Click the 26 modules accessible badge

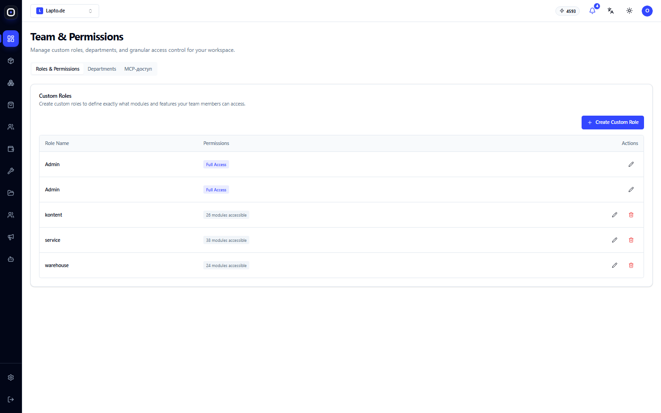[226, 215]
